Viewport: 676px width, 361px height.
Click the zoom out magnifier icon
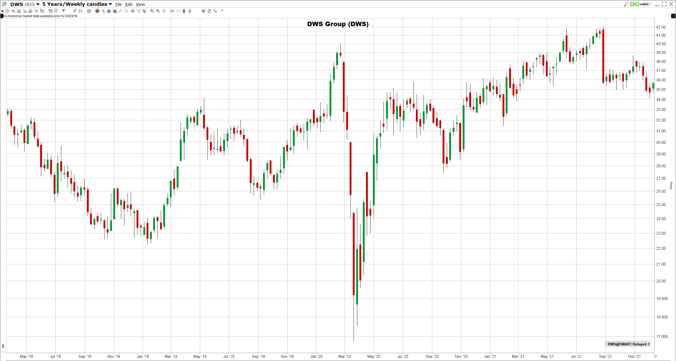click(158, 11)
